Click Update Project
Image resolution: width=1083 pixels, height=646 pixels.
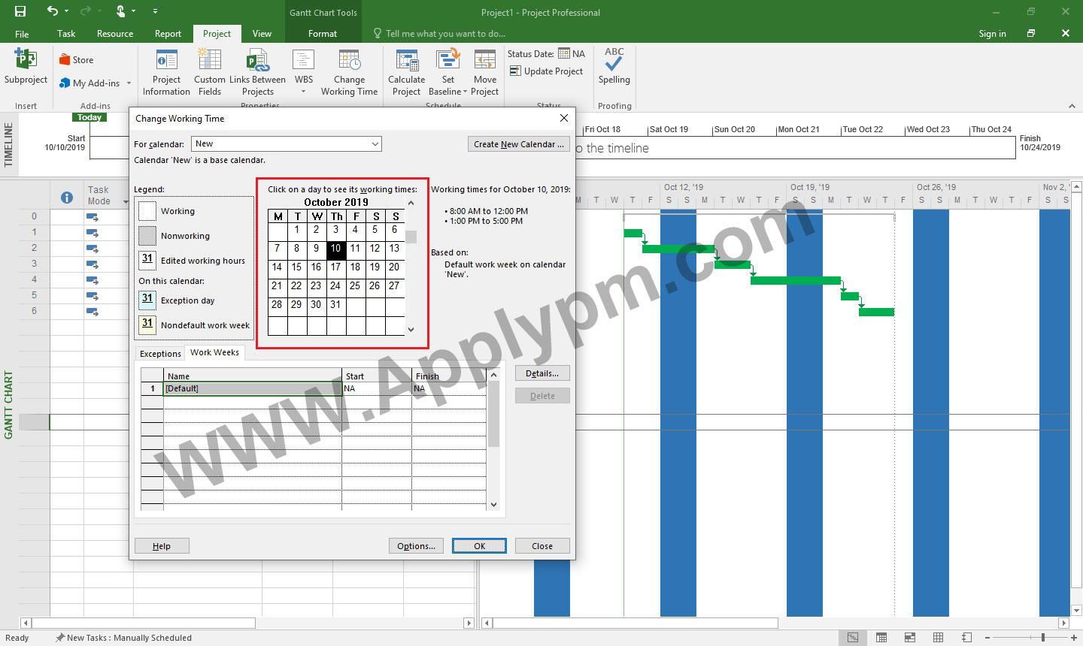coord(546,71)
